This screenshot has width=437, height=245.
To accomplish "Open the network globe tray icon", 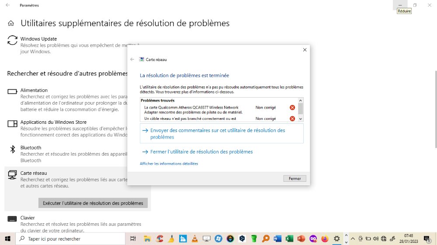I will coord(384,238).
